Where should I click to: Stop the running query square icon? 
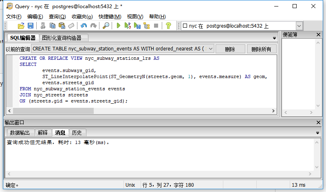point(156,26)
